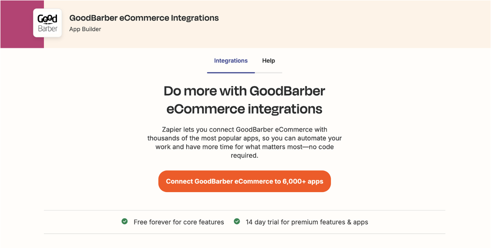Select the 14 day trial for premium features text
Image resolution: width=492 pixels, height=248 pixels.
click(307, 222)
